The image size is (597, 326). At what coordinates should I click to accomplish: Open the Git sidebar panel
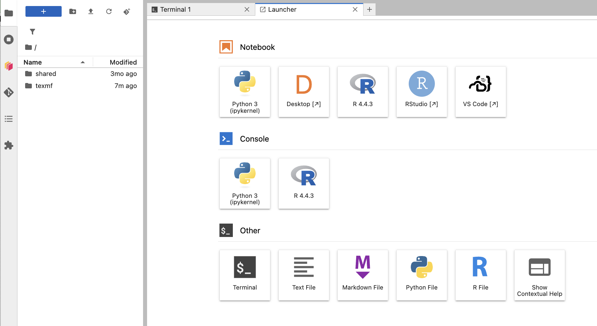(x=9, y=92)
